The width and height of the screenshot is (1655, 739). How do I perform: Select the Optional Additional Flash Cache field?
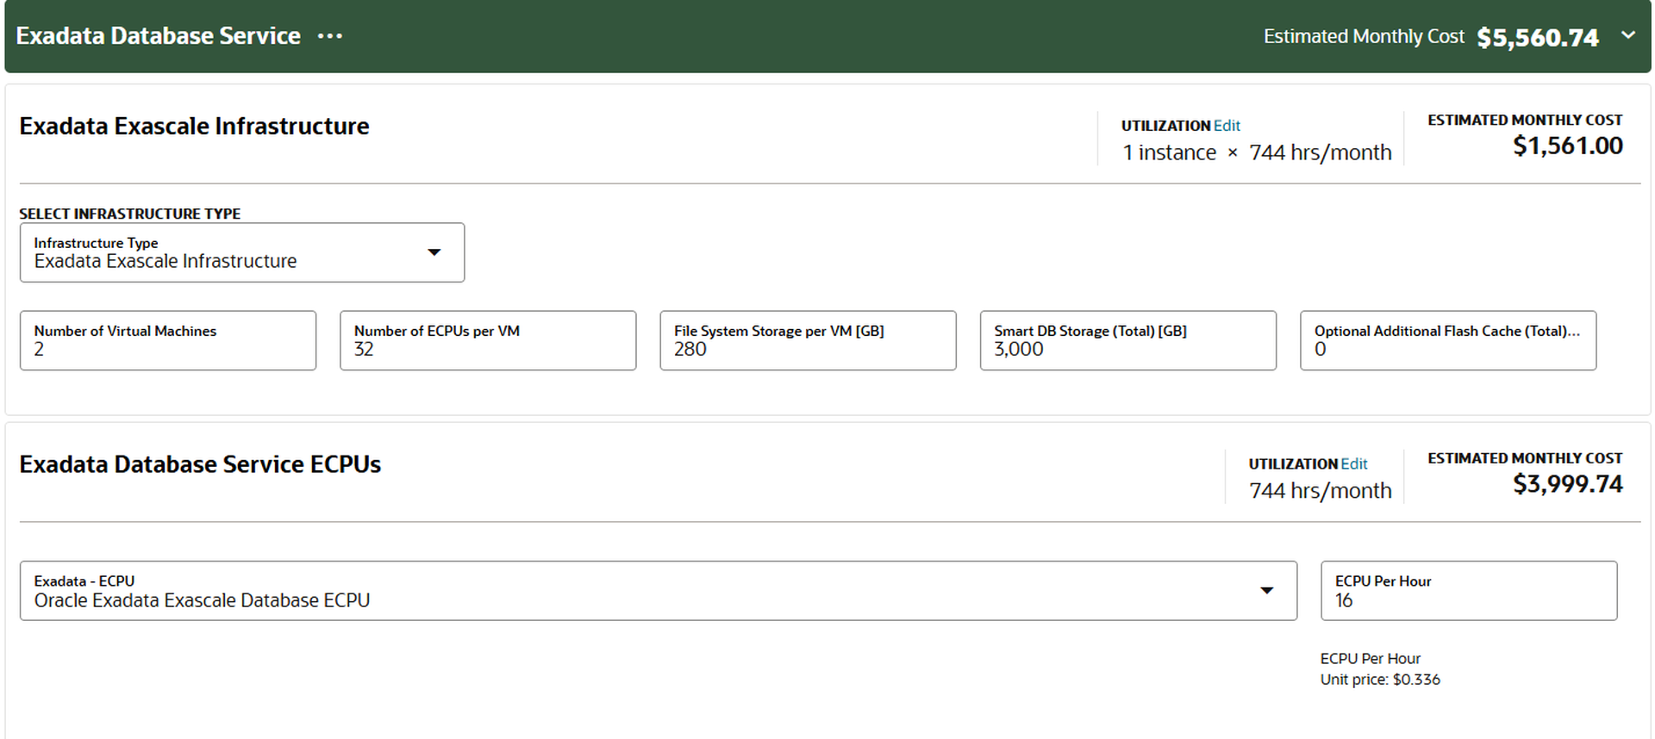pos(1448,341)
